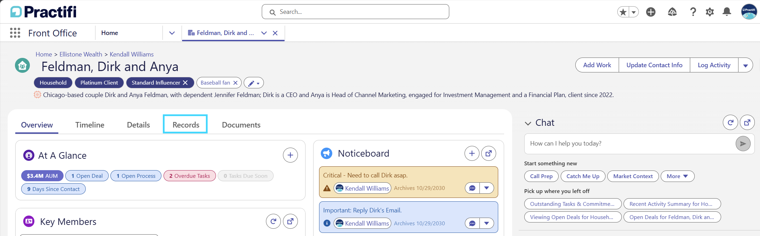Follow the Home breadcrumb link

[44, 54]
